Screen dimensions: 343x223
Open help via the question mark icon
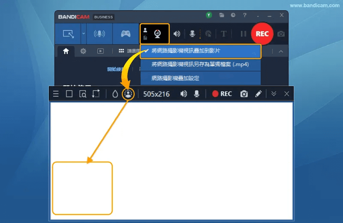(x=244, y=15)
